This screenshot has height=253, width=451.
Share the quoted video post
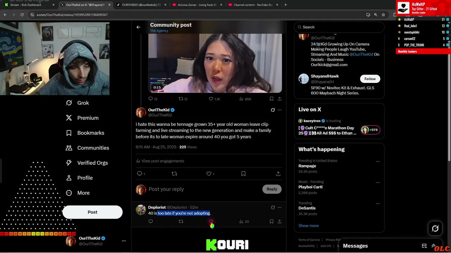[x=279, y=99]
